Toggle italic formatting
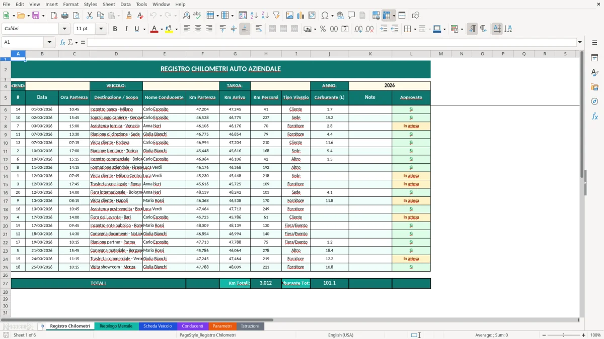 (126, 29)
